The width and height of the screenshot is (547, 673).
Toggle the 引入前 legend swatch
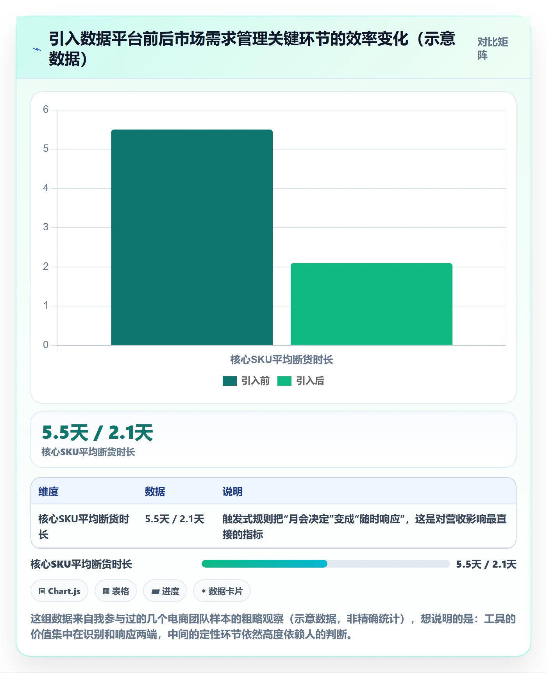click(x=230, y=381)
